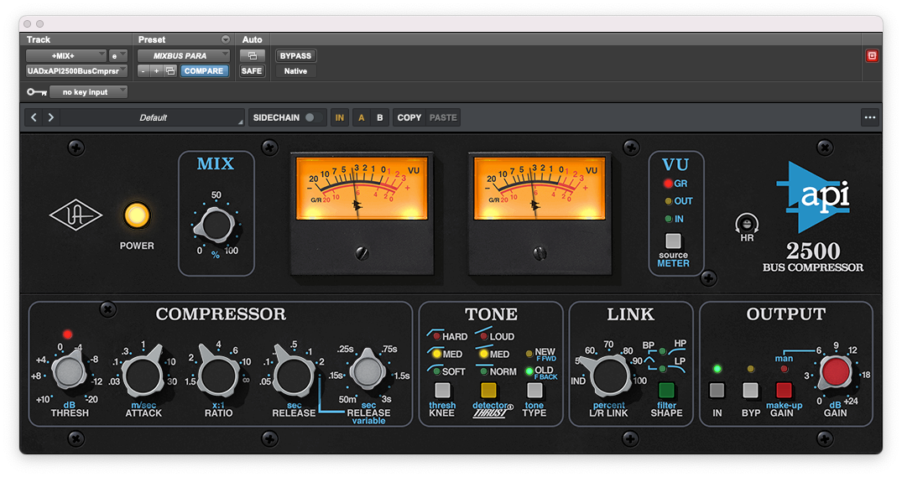Click the left VU meter zero screw
Screen dimensions: 902x477
(362, 253)
